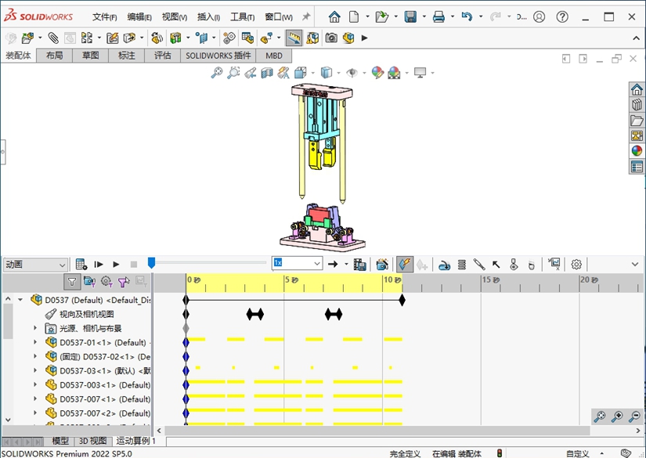Viewport: 646px width, 458px height.
Task: Create a new document
Action: 354,17
